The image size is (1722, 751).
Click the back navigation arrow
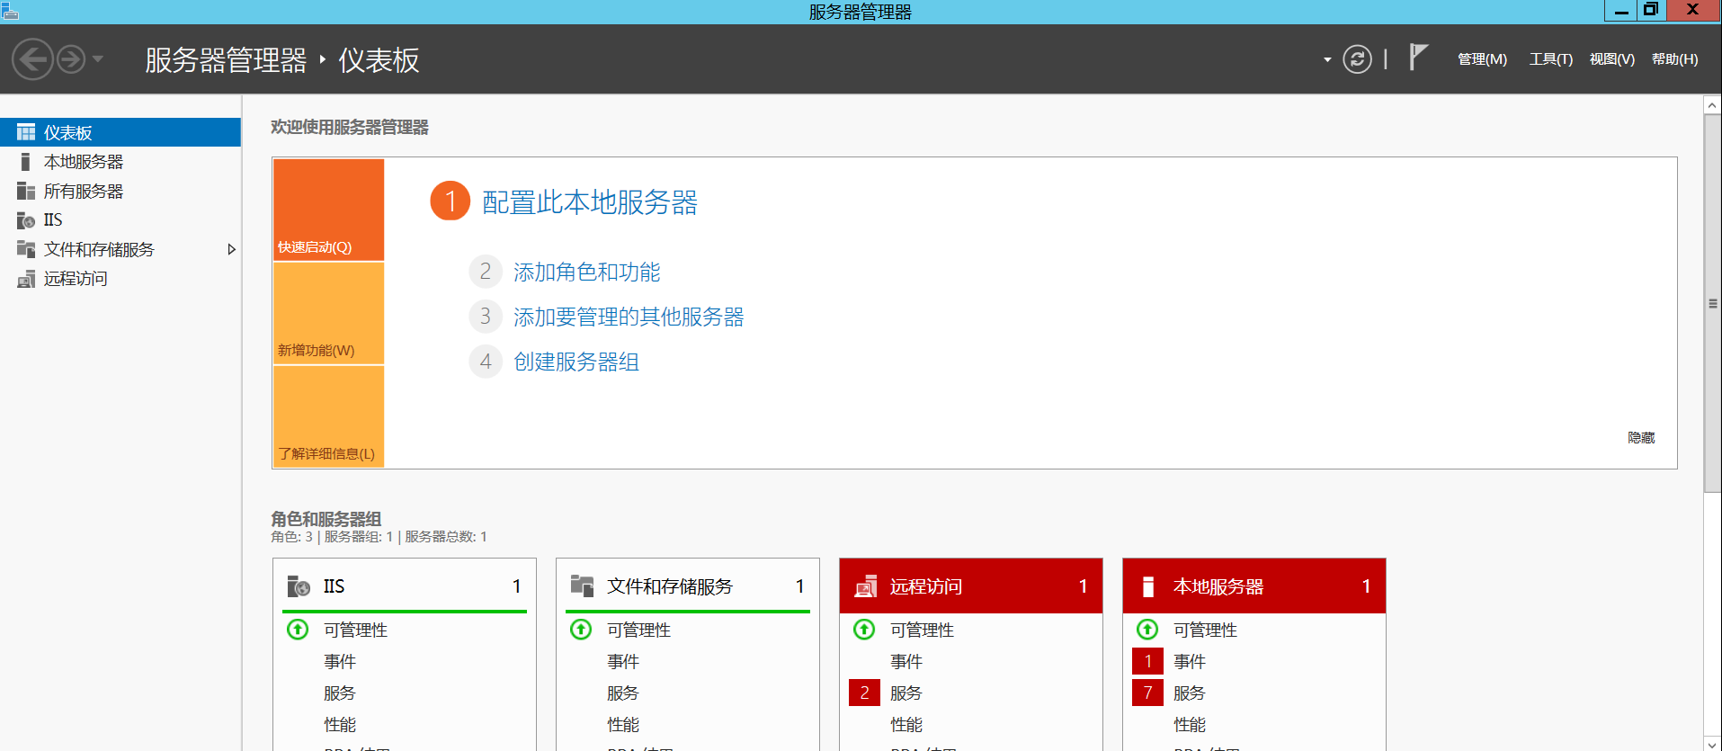(33, 60)
